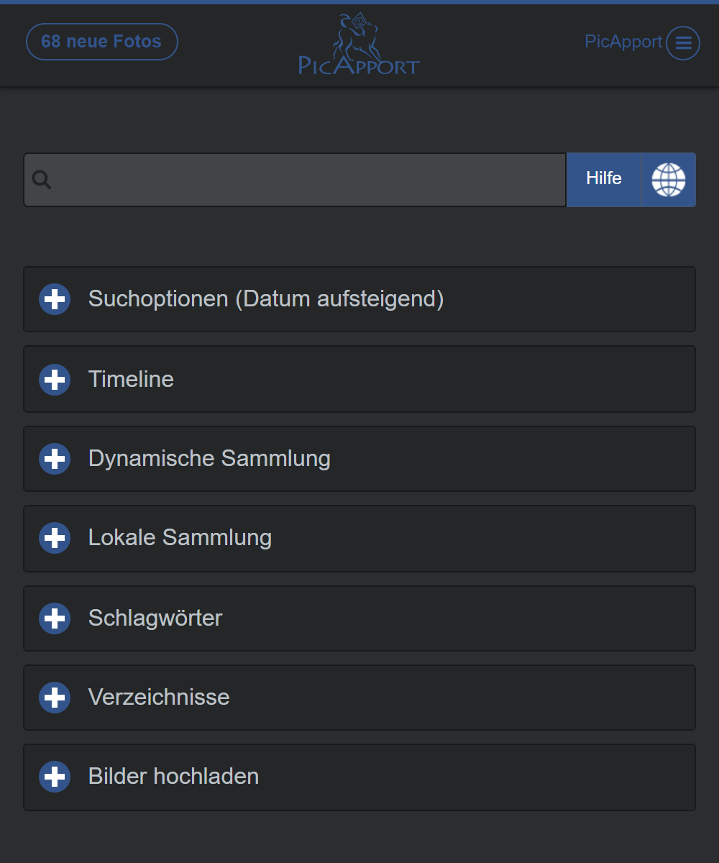This screenshot has height=863, width=719.
Task: Expand the Lokale Sammlung title text
Action: click(180, 538)
